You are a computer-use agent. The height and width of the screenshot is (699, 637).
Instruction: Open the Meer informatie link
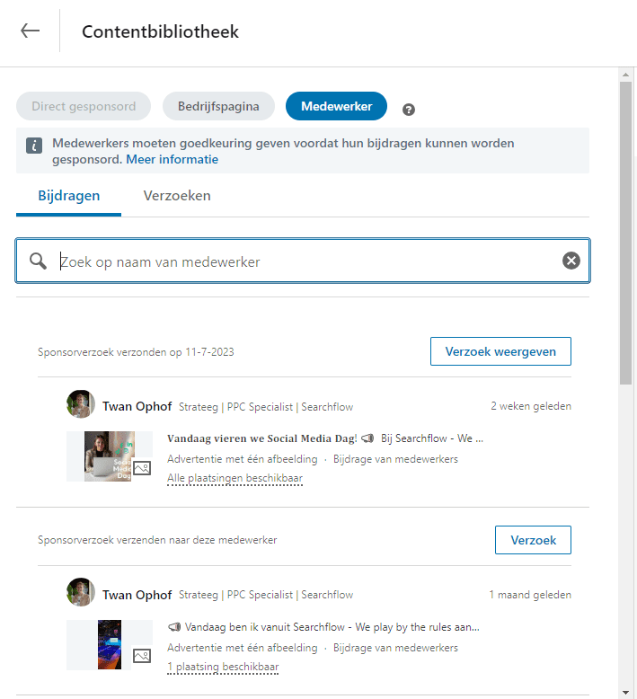point(173,159)
